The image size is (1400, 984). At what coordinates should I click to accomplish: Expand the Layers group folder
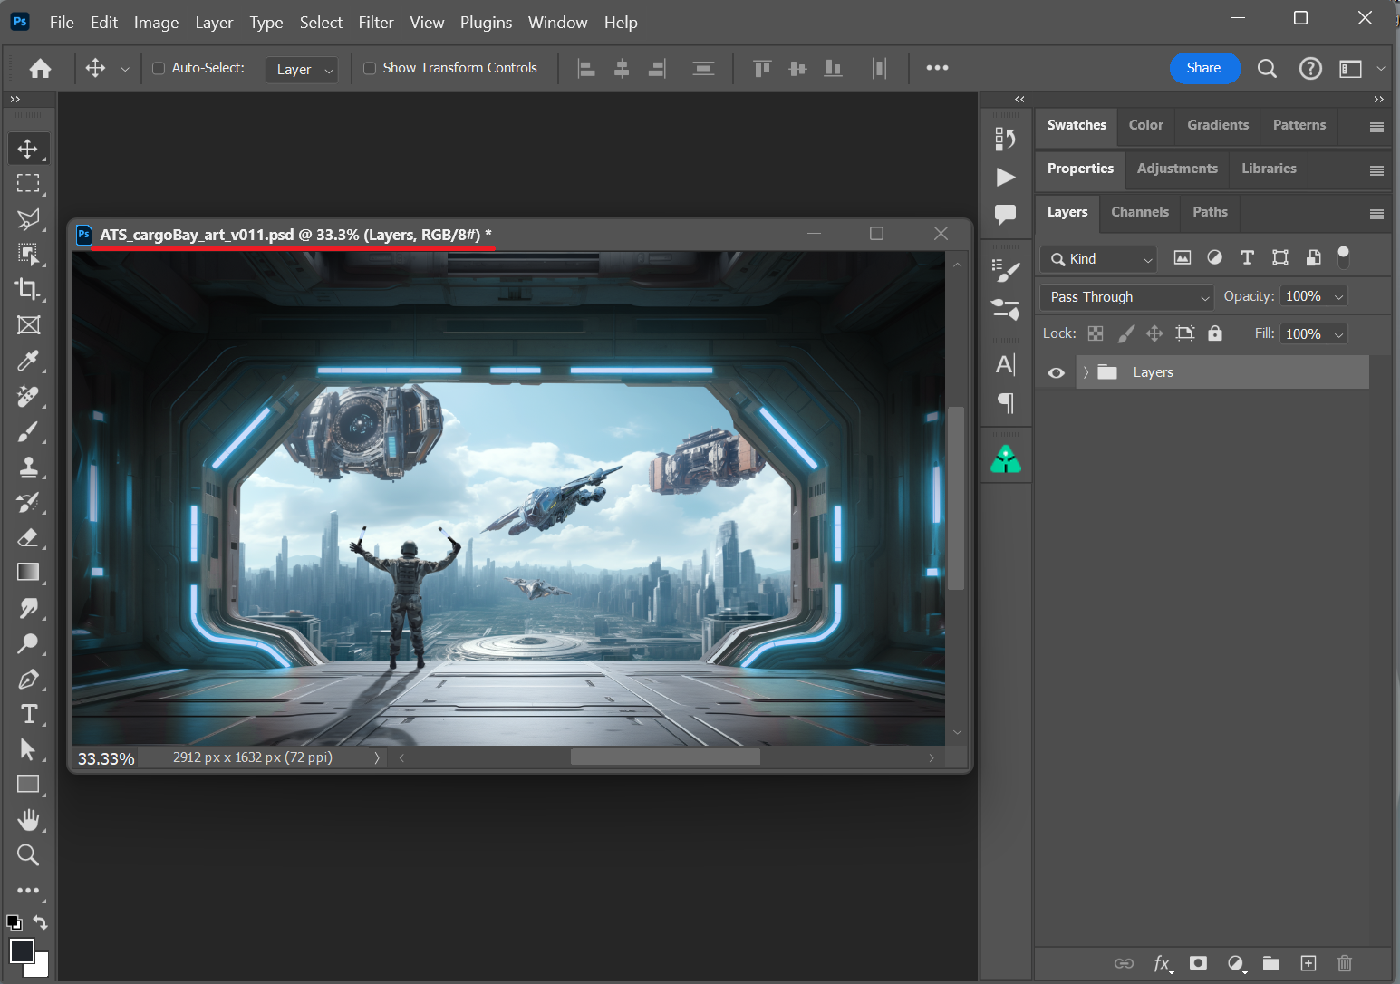tap(1086, 372)
